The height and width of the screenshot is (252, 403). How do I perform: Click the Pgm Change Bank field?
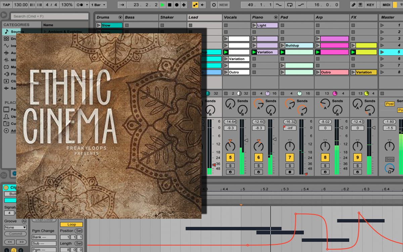pyautogui.click(x=44, y=237)
